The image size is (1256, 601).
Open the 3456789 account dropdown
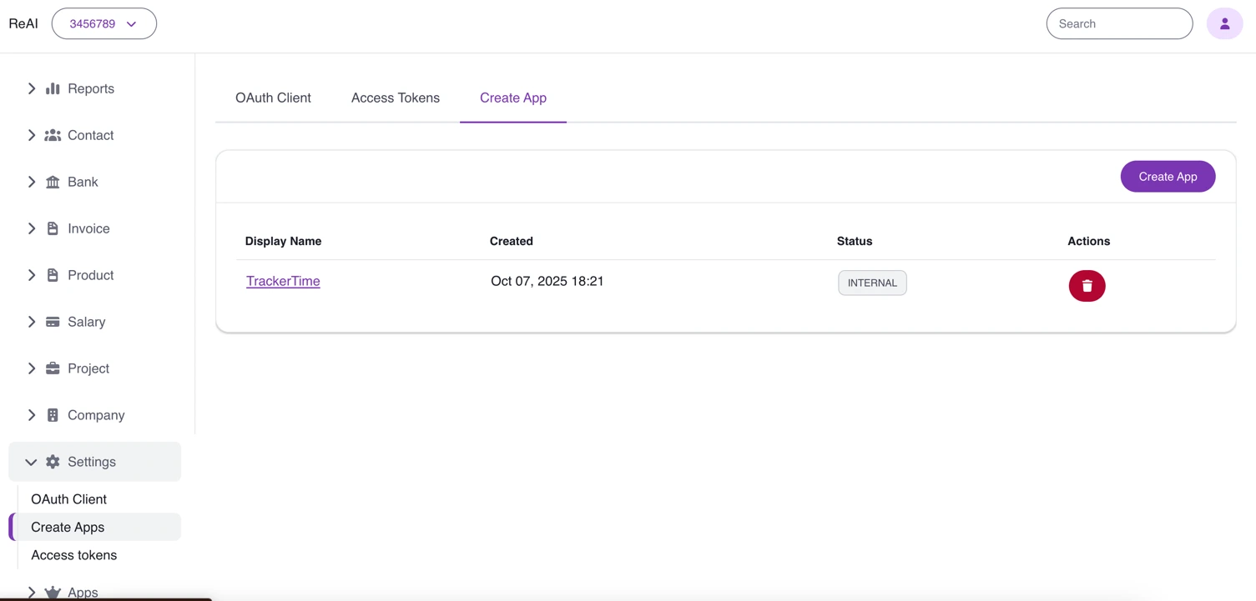[x=104, y=23]
